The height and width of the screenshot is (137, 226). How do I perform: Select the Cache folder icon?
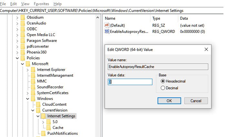(49, 128)
